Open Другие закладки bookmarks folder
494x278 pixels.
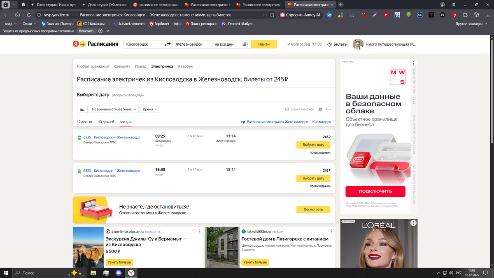pos(471,24)
